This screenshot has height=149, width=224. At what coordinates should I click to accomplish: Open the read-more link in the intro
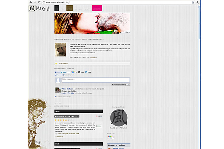click(93, 57)
